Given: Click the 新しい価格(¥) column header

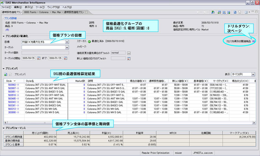Looking at the screenshot, I should click(178, 81).
